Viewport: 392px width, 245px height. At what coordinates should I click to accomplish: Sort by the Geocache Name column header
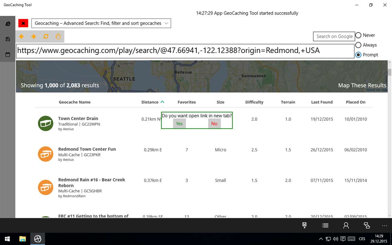click(75, 102)
